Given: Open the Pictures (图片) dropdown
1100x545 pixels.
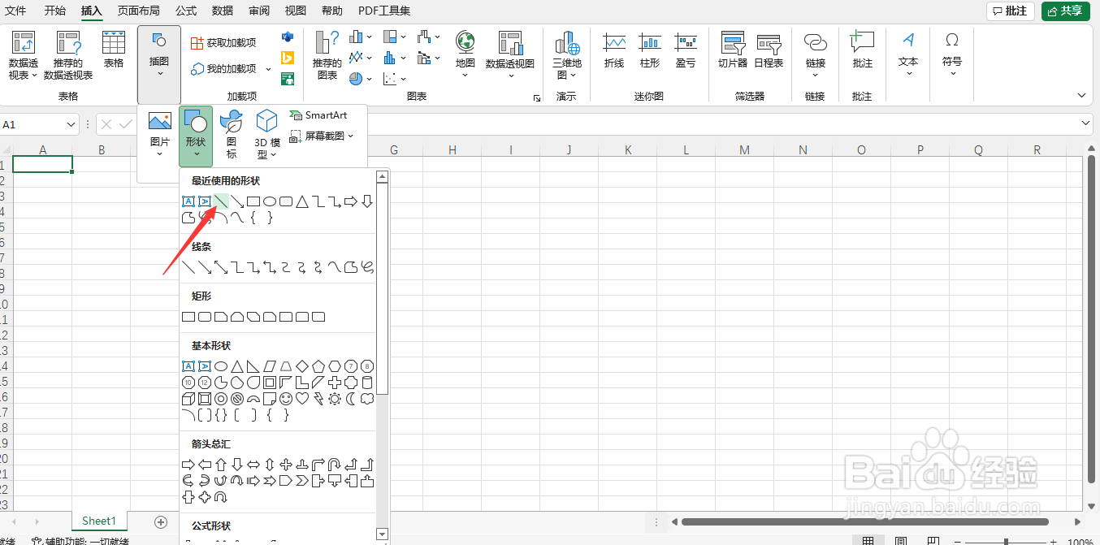Looking at the screenshot, I should 160,134.
